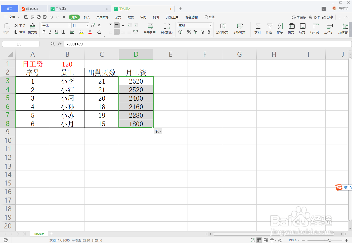
Task: Open Print Preview icon
Action: pos(45,17)
